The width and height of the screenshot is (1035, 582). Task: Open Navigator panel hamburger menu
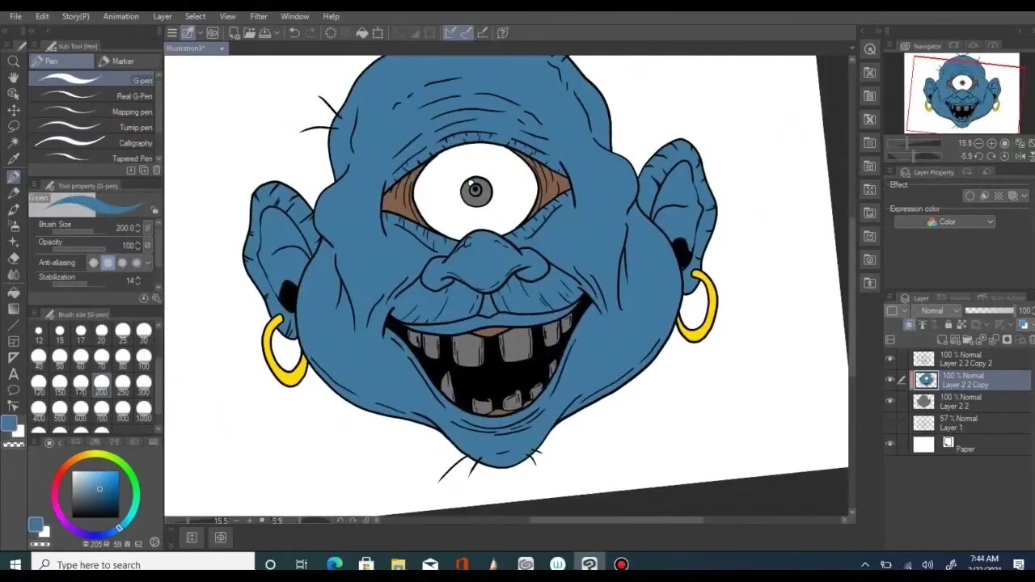(x=889, y=46)
